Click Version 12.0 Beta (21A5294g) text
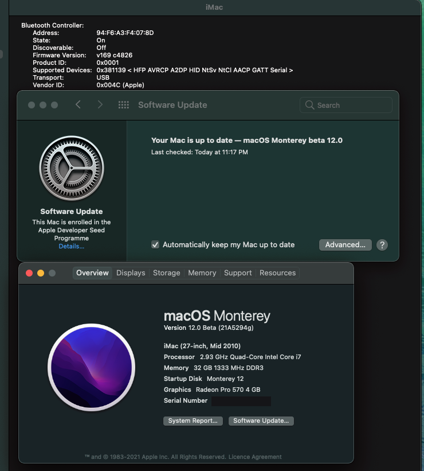The image size is (424, 471). pos(209,328)
